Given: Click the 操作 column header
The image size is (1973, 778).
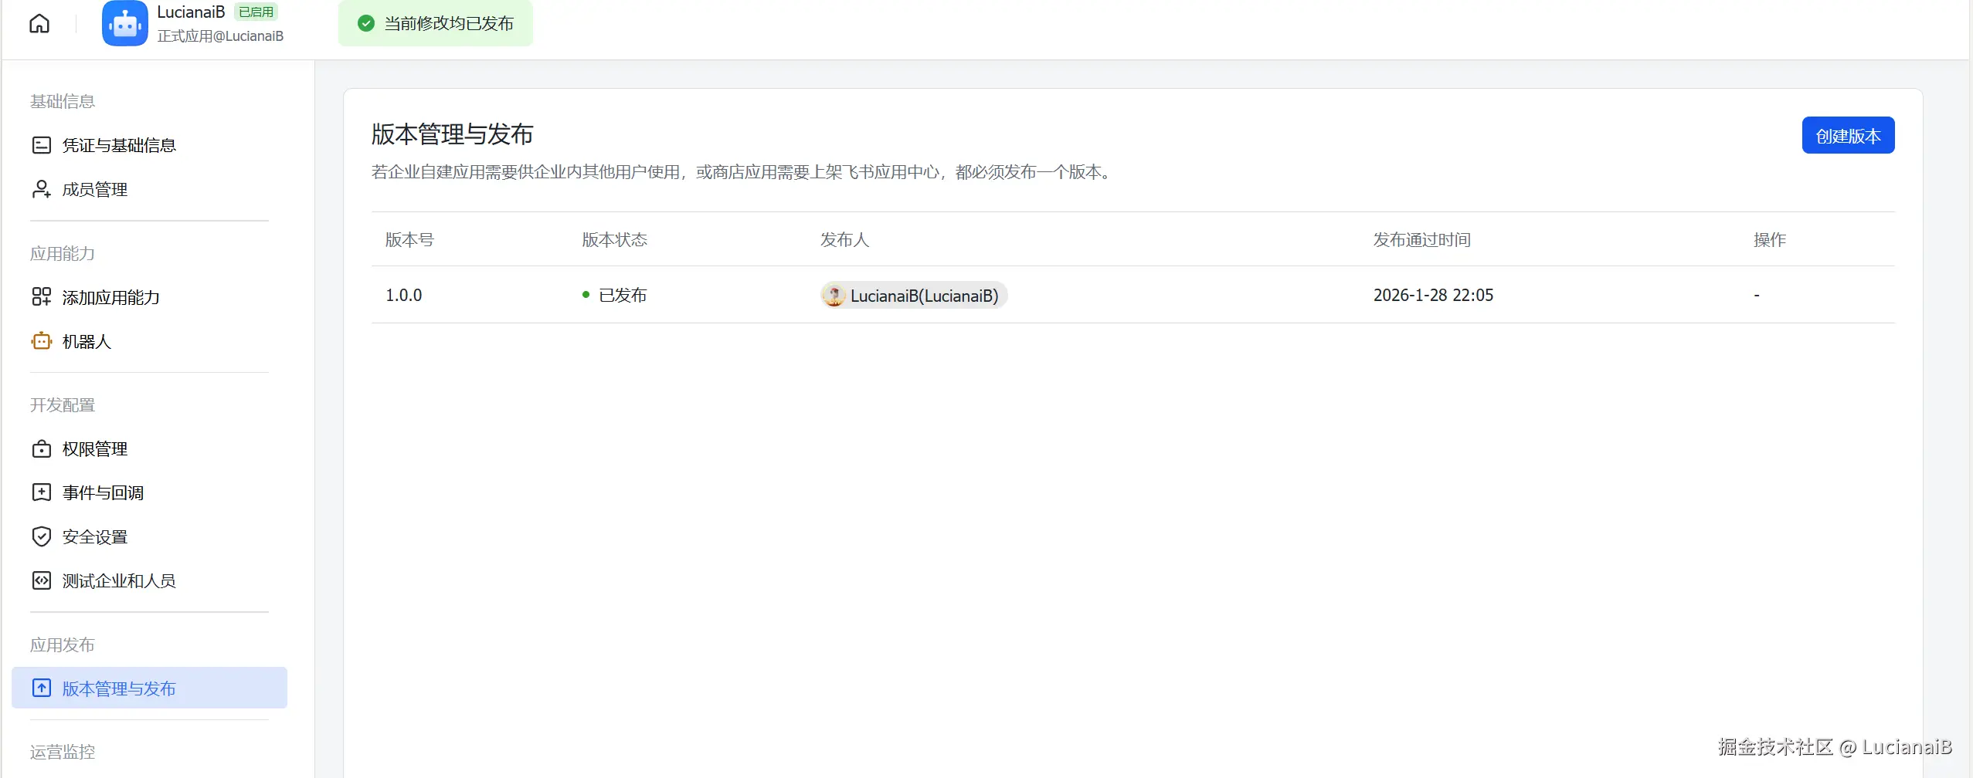Looking at the screenshot, I should point(1770,240).
